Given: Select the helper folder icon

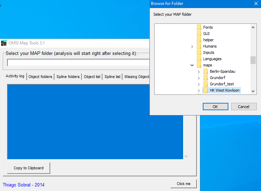Looking at the screenshot, I should click(x=199, y=40).
